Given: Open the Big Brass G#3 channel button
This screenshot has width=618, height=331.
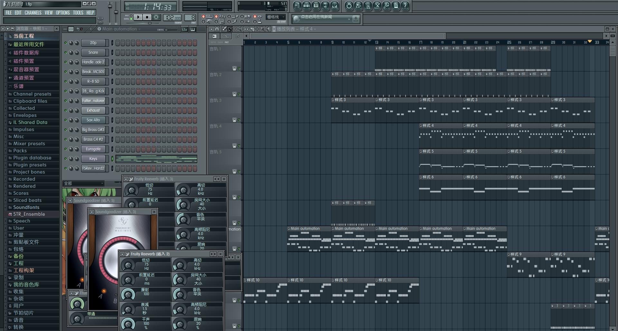Looking at the screenshot, I should (93, 130).
